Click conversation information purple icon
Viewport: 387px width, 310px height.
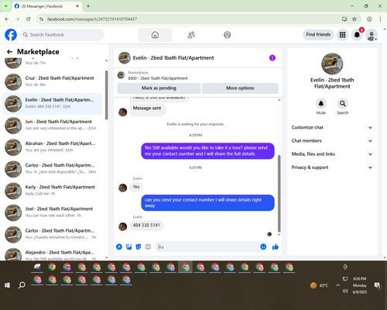coord(272,58)
